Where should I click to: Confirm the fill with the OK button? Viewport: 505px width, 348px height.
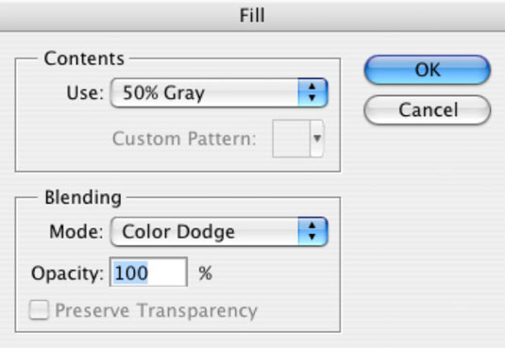428,70
